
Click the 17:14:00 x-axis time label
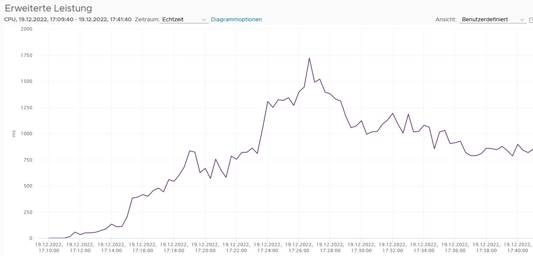[x=111, y=248]
